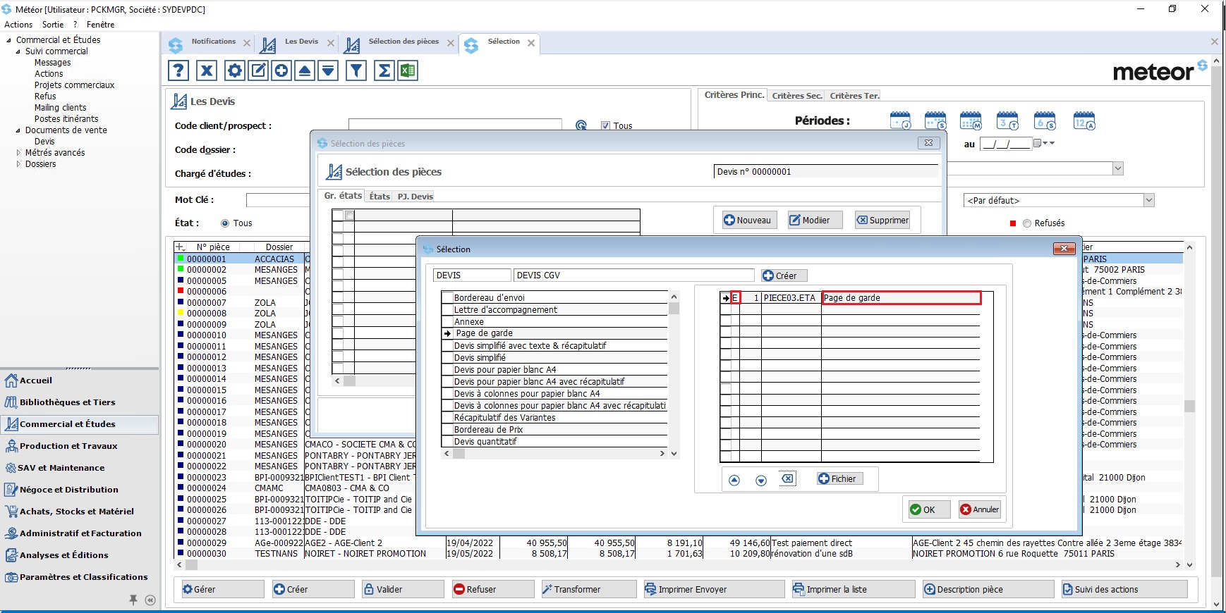Click horizontal scrollbar of document type list
Viewport: 1226px width, 613px height.
tap(554, 454)
